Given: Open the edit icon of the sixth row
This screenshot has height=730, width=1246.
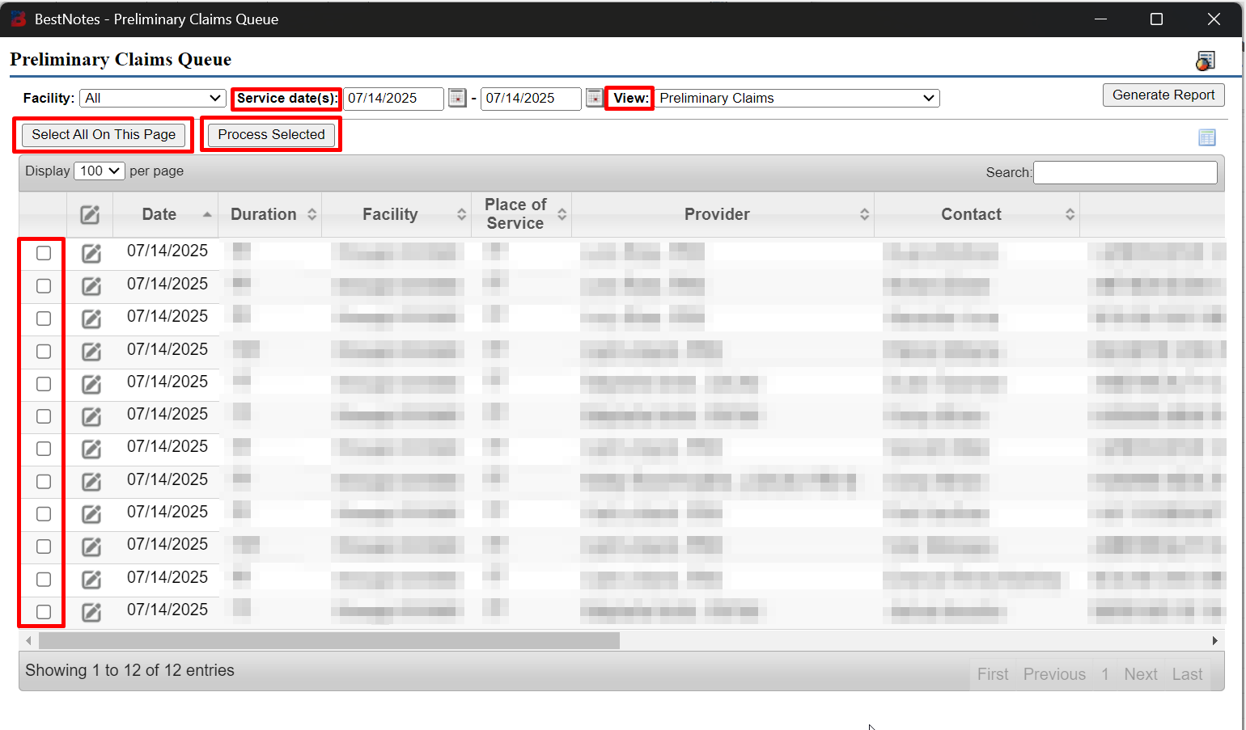Looking at the screenshot, I should click(91, 416).
